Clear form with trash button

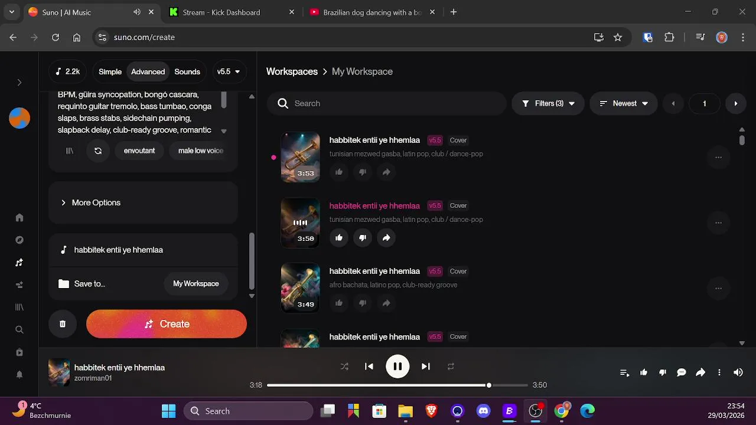point(63,324)
